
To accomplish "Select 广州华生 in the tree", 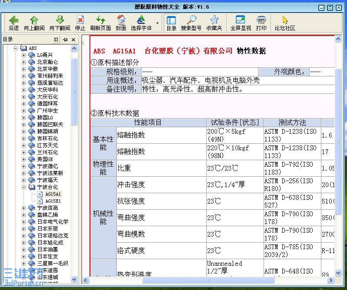I will (47, 111).
